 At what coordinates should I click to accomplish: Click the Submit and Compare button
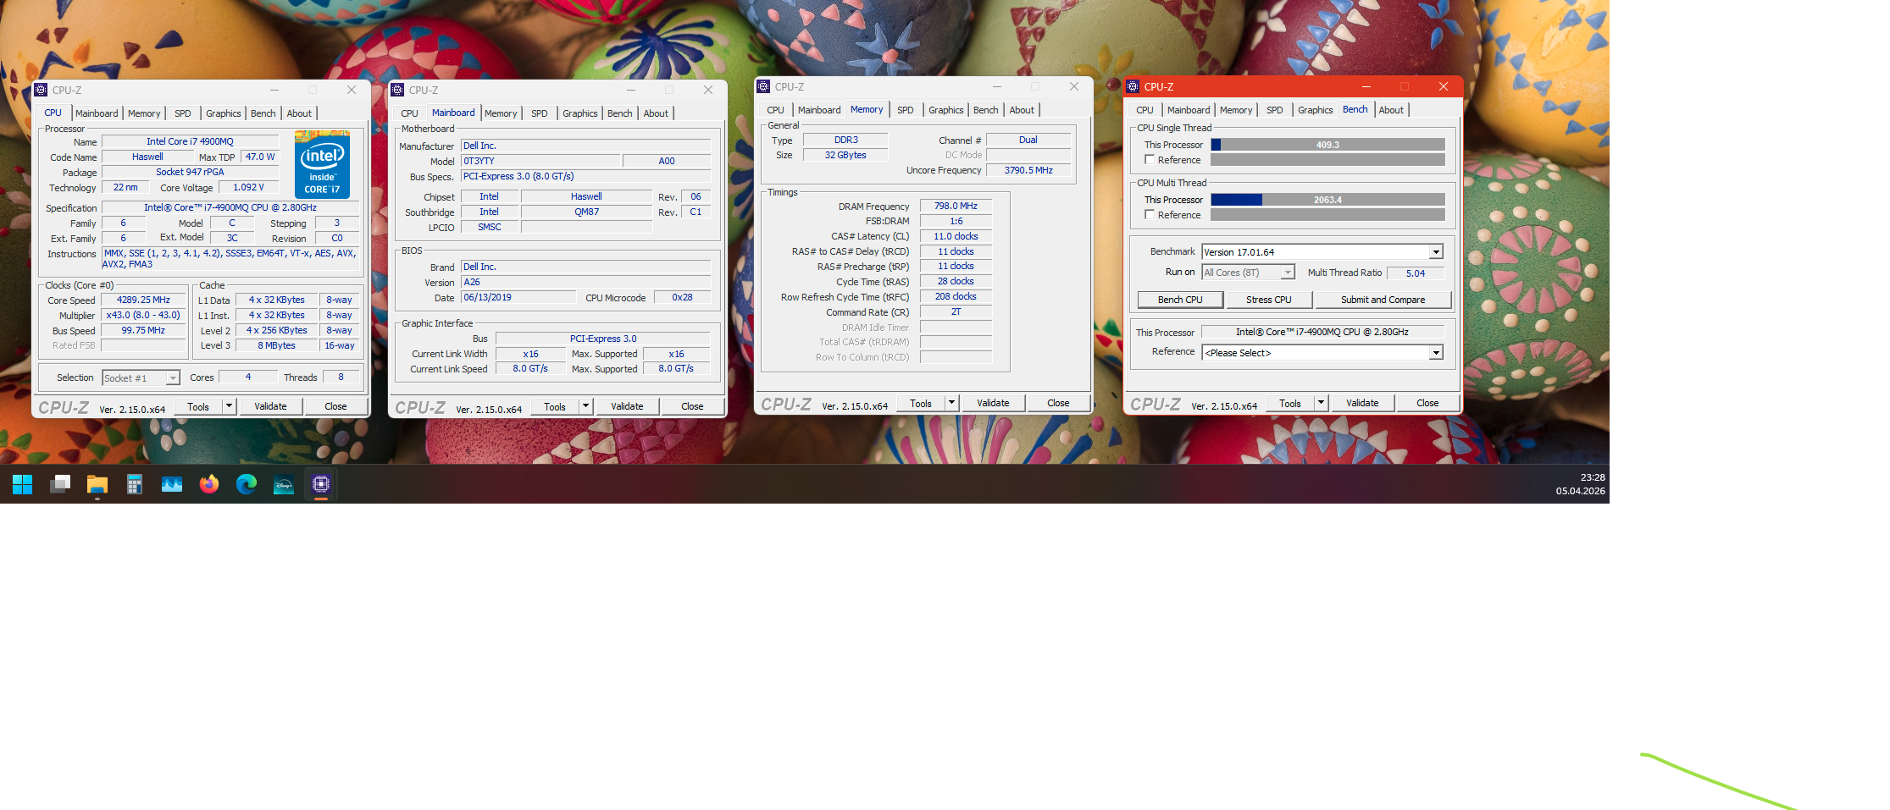point(1383,300)
